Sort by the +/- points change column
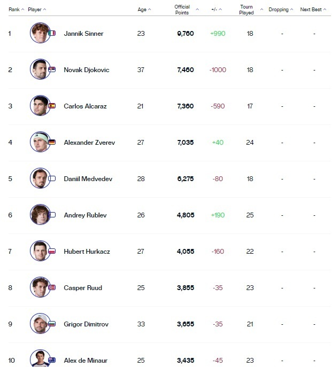This screenshot has height=367, width=332. click(218, 10)
